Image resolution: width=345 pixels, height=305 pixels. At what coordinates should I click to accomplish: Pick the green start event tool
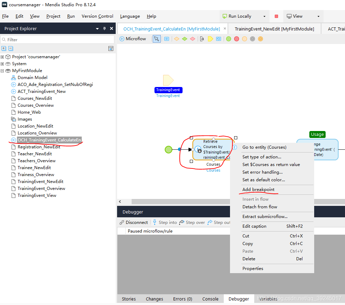coord(229,39)
